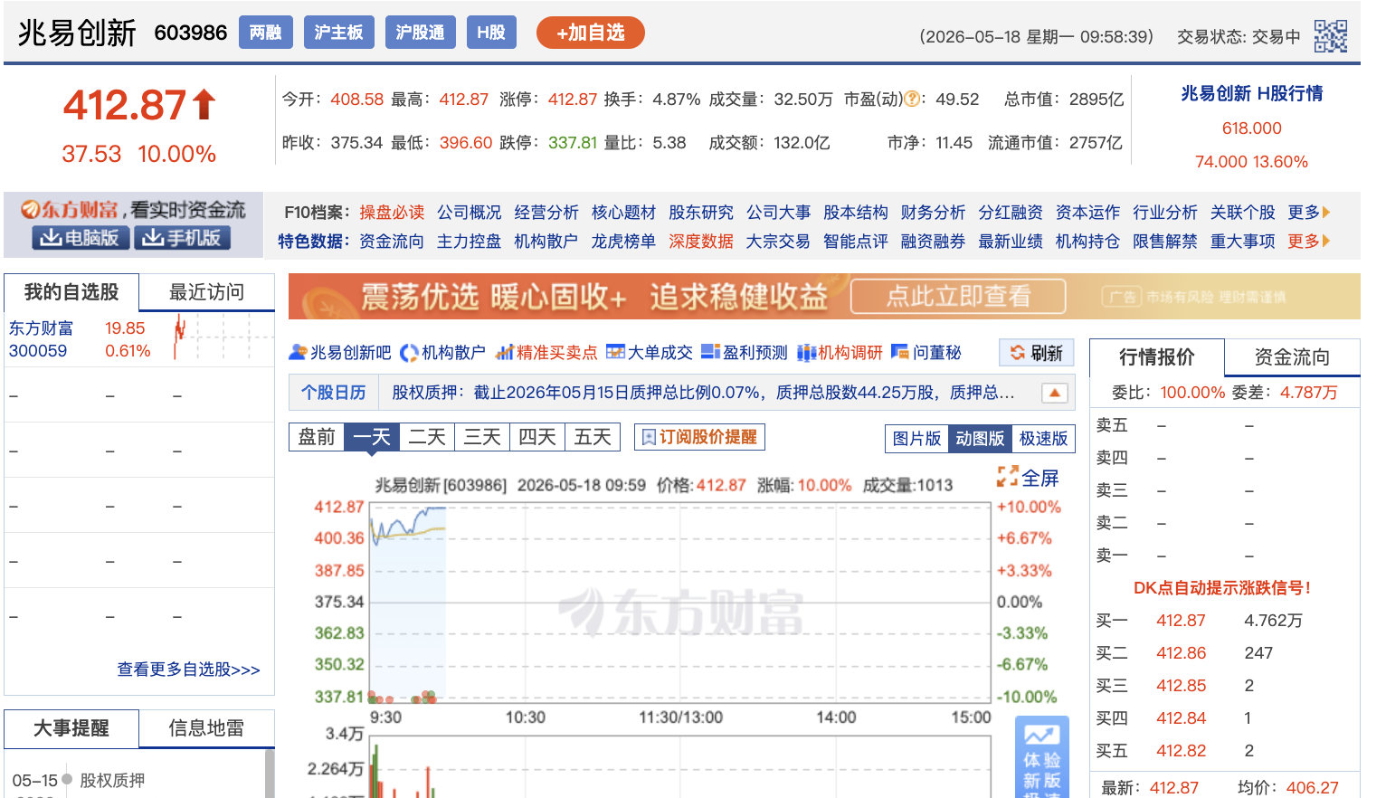The height and width of the screenshot is (798, 1386).
Task: Select 四天 chart period
Action: [537, 437]
